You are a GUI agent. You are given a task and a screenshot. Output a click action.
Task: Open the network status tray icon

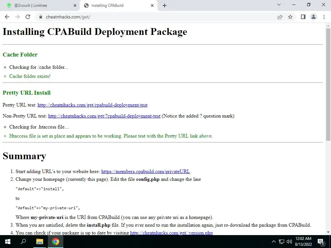(282, 242)
